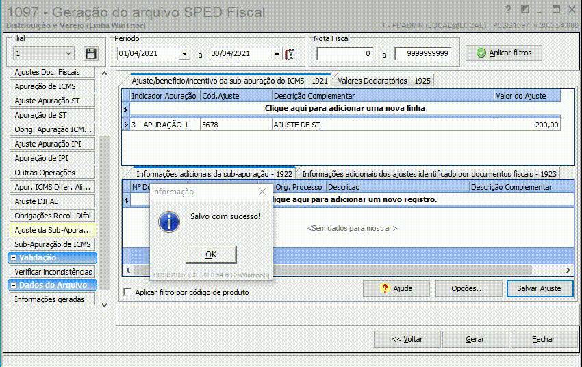The width and height of the screenshot is (582, 367).
Task: Click Indicador Apuração column header
Action: pos(165,96)
